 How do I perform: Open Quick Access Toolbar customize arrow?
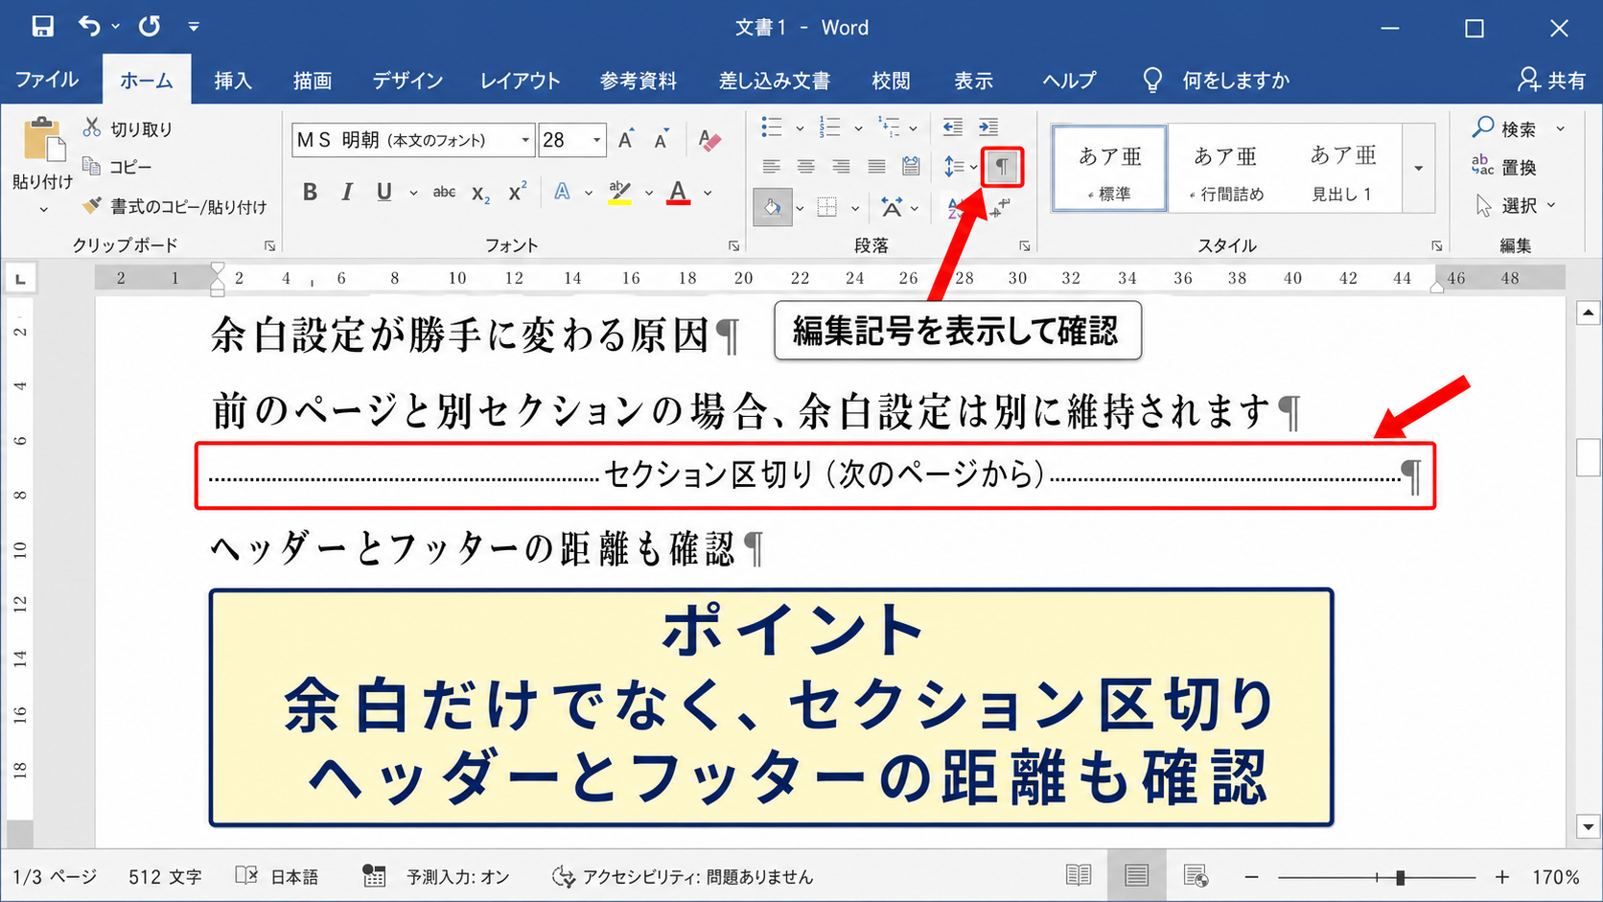[x=194, y=27]
